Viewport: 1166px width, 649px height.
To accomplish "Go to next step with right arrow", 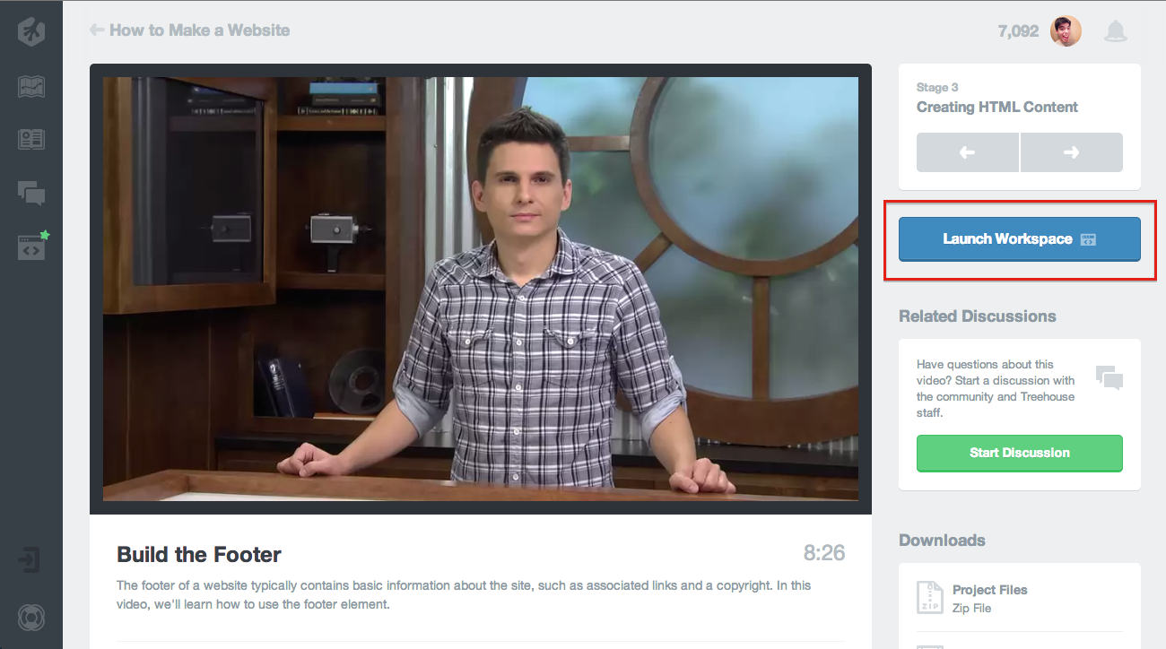I will 1072,152.
